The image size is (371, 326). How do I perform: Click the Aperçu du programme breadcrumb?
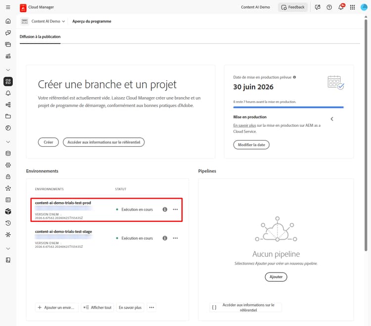[x=92, y=21]
